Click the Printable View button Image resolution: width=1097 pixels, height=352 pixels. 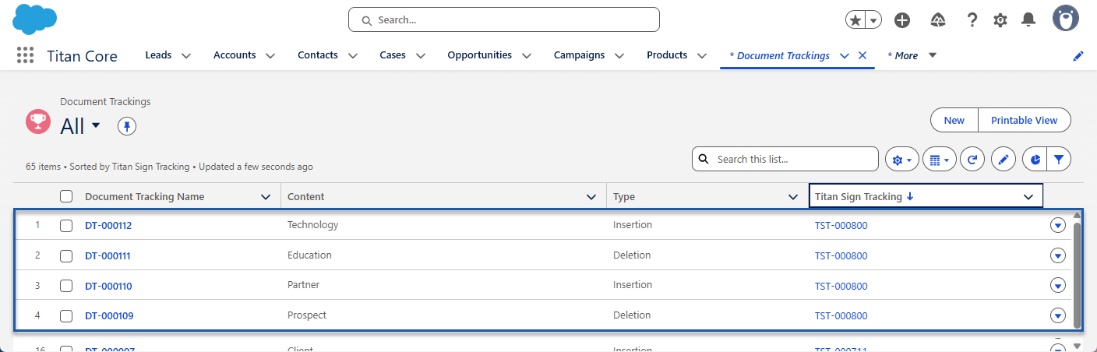[1025, 120]
